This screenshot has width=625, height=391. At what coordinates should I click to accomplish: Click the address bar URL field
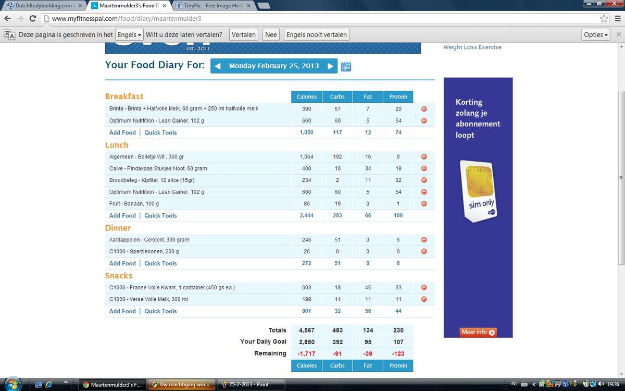312,18
